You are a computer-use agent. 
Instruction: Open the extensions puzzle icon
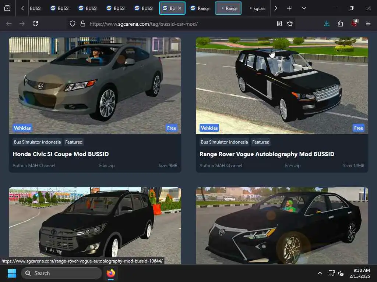tap(340, 23)
